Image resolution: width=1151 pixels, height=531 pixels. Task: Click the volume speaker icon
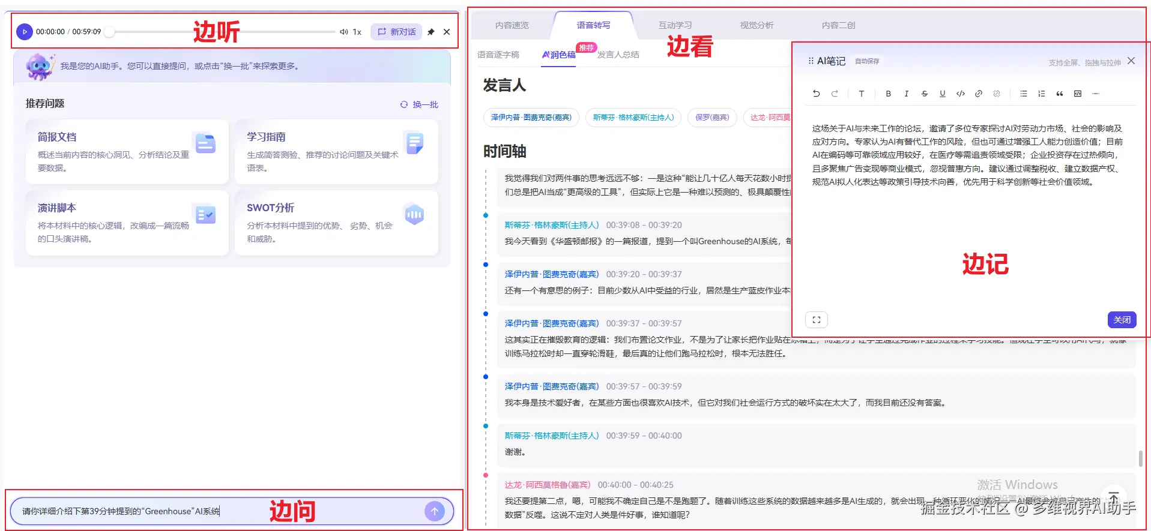(x=343, y=32)
